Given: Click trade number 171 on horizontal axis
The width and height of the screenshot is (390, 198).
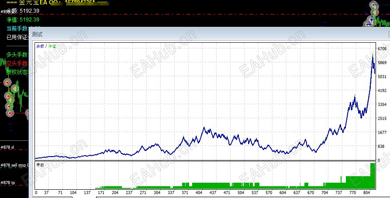Looking at the screenshot, I should (101, 192).
